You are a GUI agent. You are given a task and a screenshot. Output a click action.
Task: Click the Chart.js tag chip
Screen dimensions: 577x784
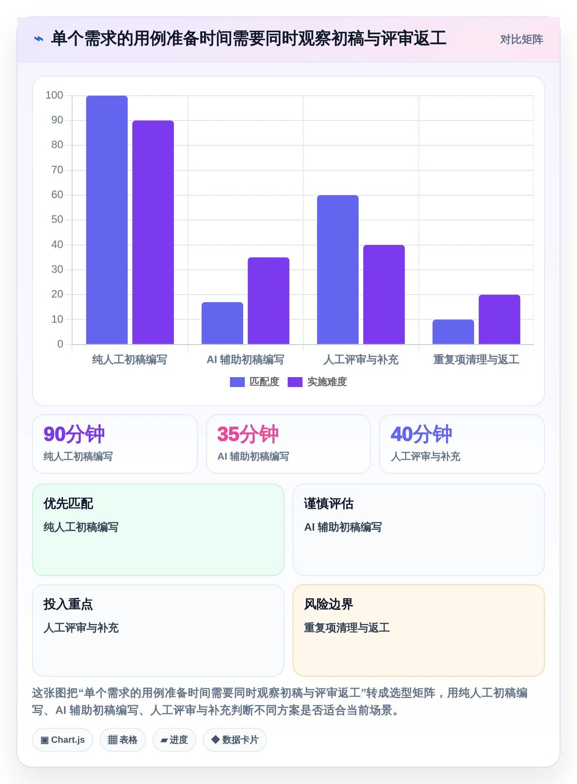click(63, 740)
